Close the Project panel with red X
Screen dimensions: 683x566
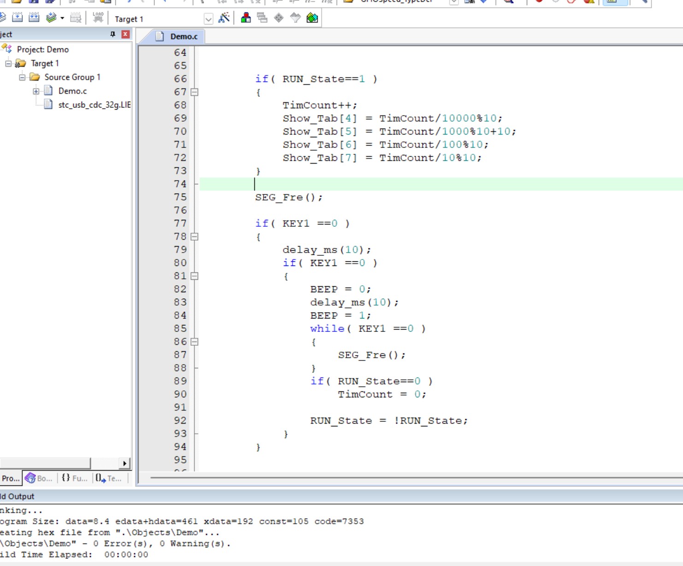point(125,34)
